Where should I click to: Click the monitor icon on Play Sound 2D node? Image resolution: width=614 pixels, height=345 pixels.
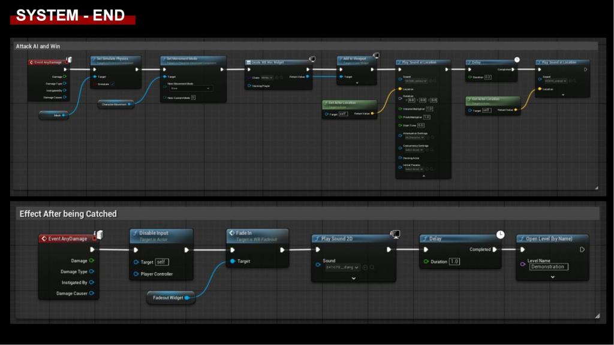click(395, 234)
